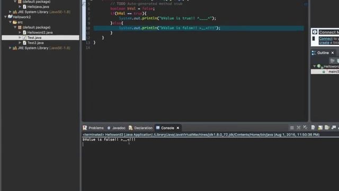Click upper JRE System Library icon

click(x=15, y=12)
